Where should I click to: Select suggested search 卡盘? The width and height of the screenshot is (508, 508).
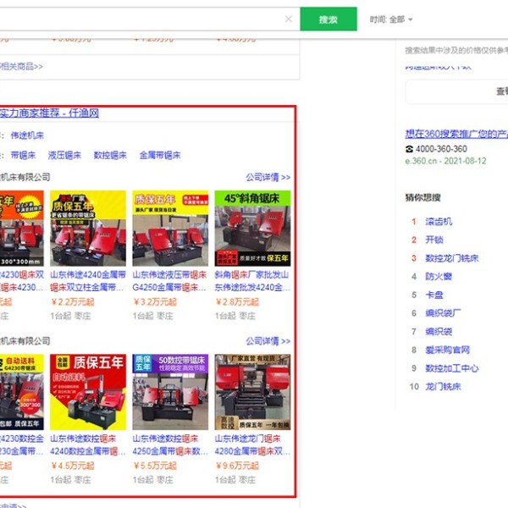point(434,295)
